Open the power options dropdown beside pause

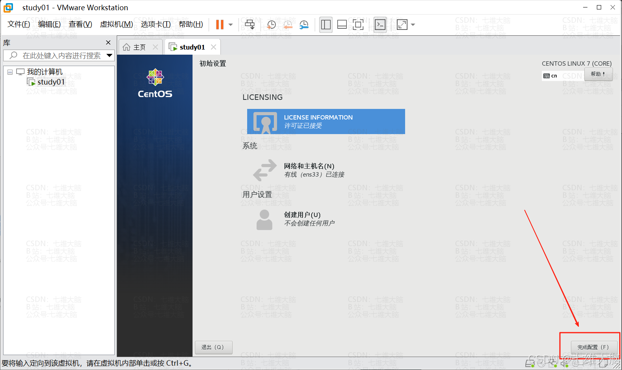(231, 25)
